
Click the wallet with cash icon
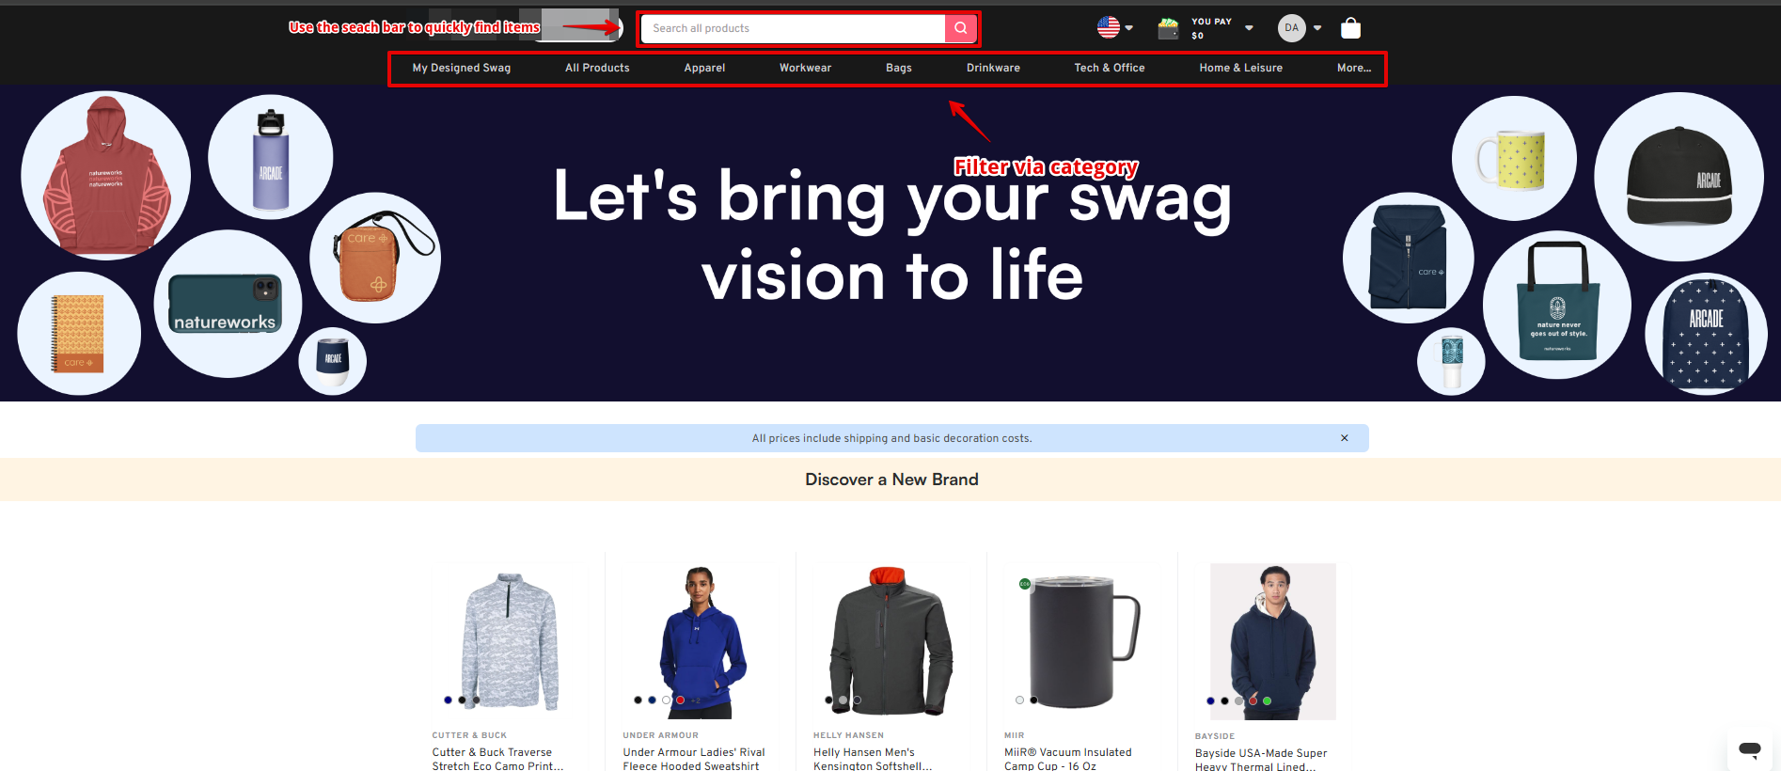1168,28
